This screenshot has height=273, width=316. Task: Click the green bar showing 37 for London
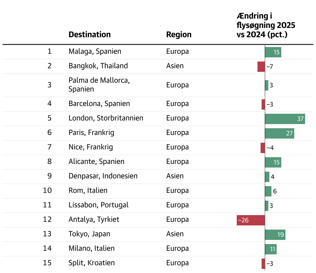click(x=285, y=119)
